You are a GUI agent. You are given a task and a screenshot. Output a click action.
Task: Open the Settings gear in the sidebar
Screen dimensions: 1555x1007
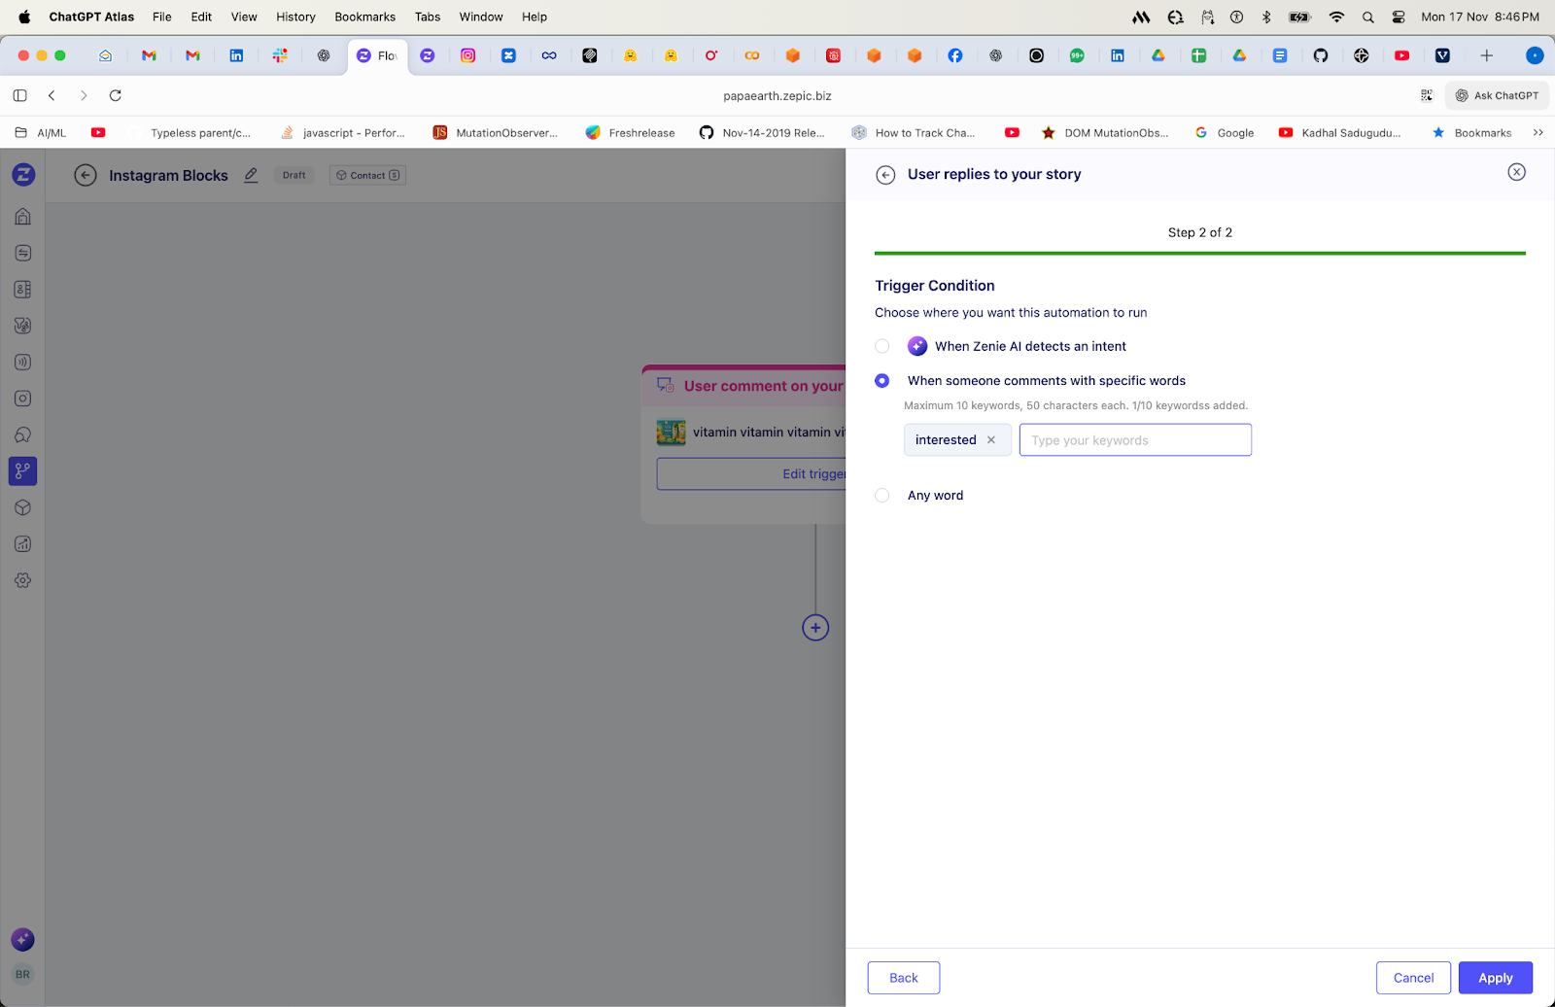(x=23, y=580)
